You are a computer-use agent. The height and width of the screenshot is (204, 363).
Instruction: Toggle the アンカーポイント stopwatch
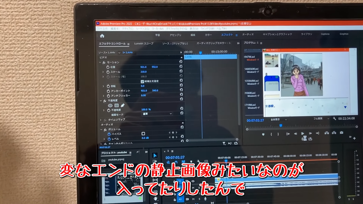pos(108,91)
